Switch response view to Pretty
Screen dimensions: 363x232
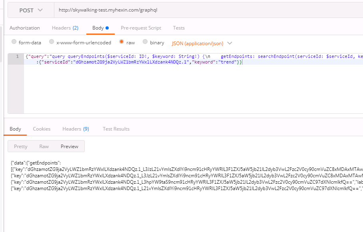pos(21,147)
